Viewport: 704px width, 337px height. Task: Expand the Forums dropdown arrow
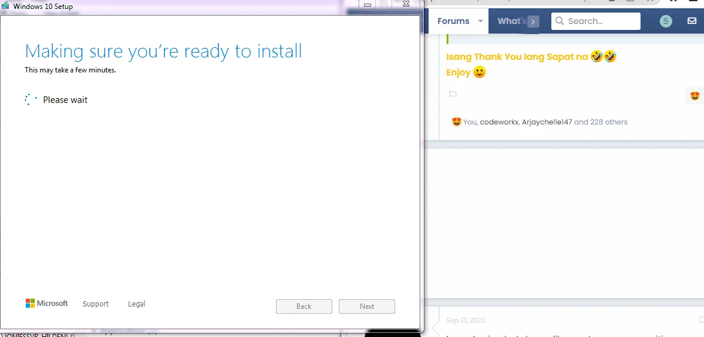point(480,21)
